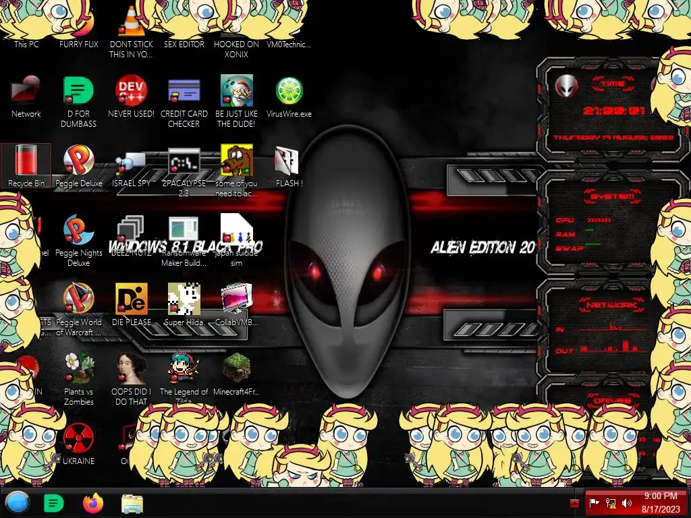Open the 9:00 PM clock and date
Viewport: 691px width, 518px height.
(x=661, y=502)
